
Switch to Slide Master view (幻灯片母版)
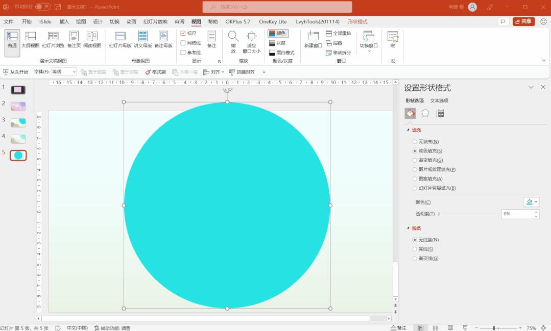tap(119, 41)
